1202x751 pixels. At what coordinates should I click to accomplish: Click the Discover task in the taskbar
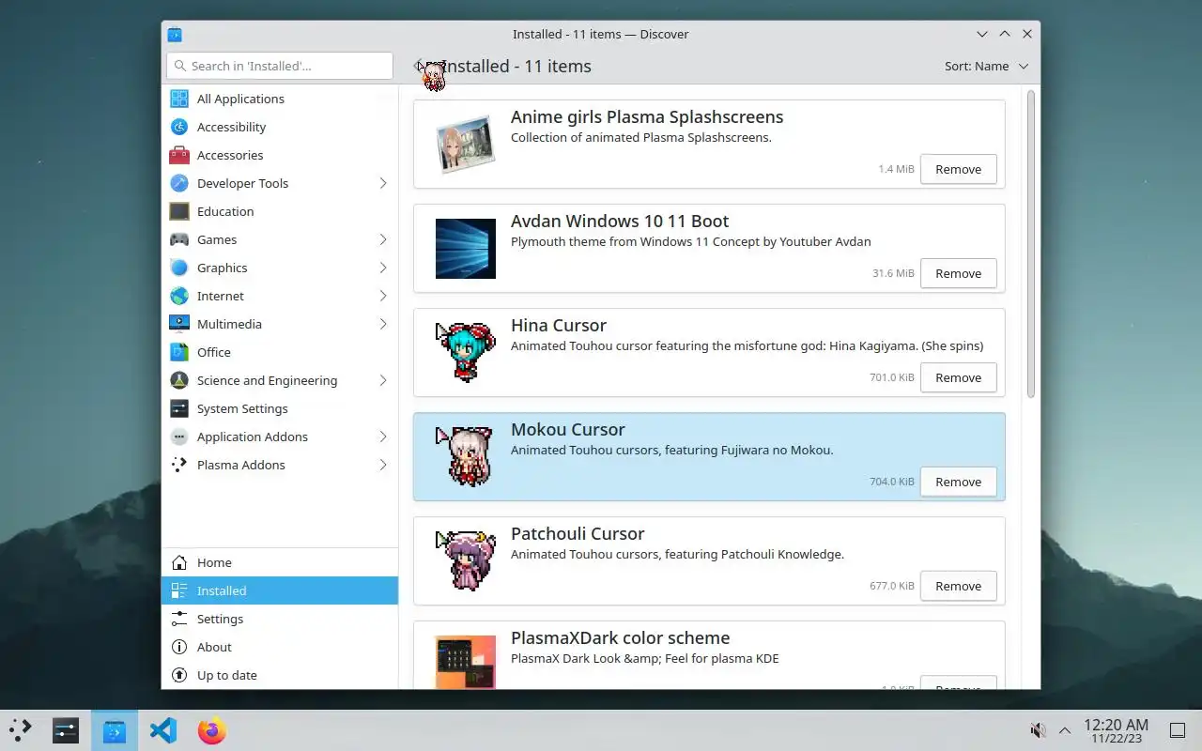115,730
